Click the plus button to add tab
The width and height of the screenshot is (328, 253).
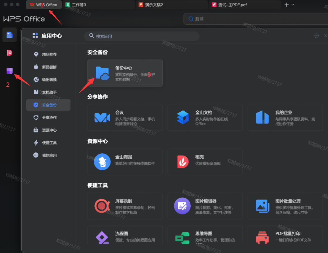pos(287,5)
